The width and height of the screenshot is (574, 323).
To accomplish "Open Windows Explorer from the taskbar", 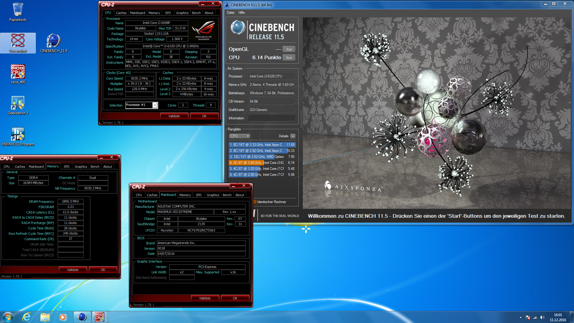I will pos(45,317).
